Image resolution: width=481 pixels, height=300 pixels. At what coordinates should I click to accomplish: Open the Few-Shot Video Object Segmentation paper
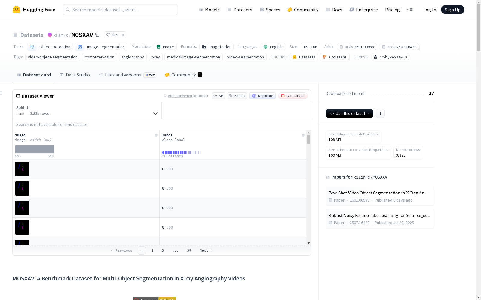click(x=380, y=196)
